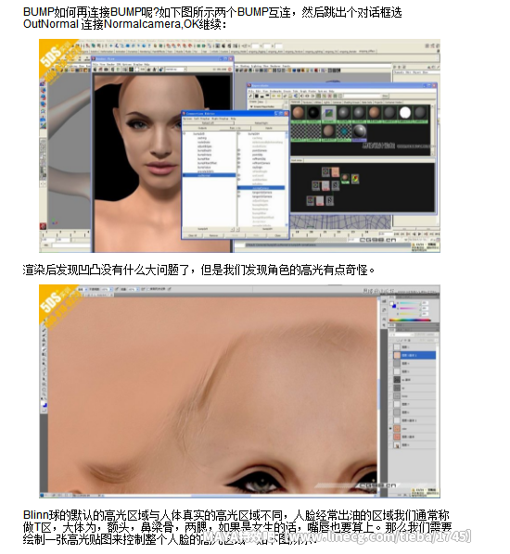Click Reload Left in Connection Editor

208,123
